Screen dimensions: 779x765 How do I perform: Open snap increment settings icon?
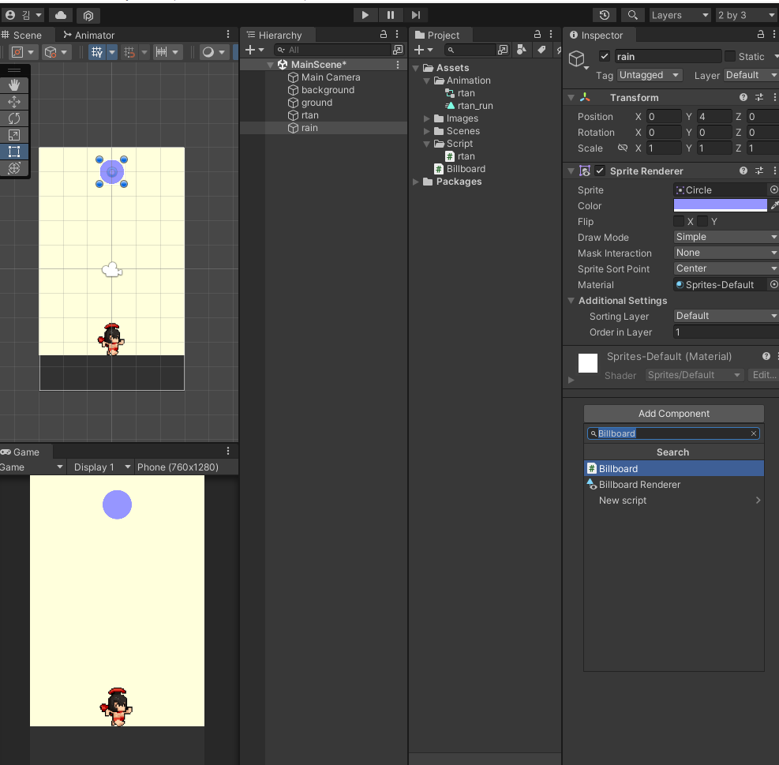coord(162,51)
